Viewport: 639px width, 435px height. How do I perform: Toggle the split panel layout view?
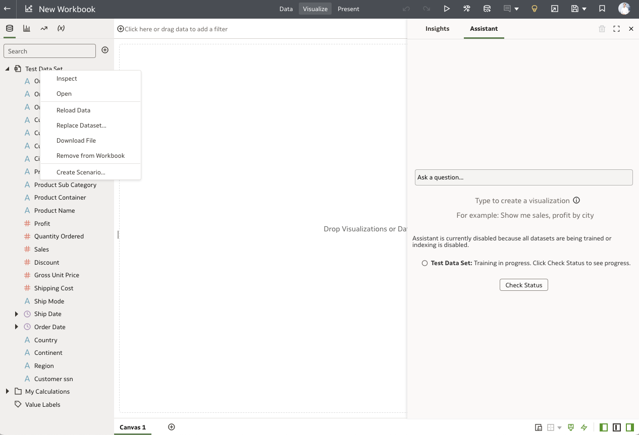[x=616, y=427]
